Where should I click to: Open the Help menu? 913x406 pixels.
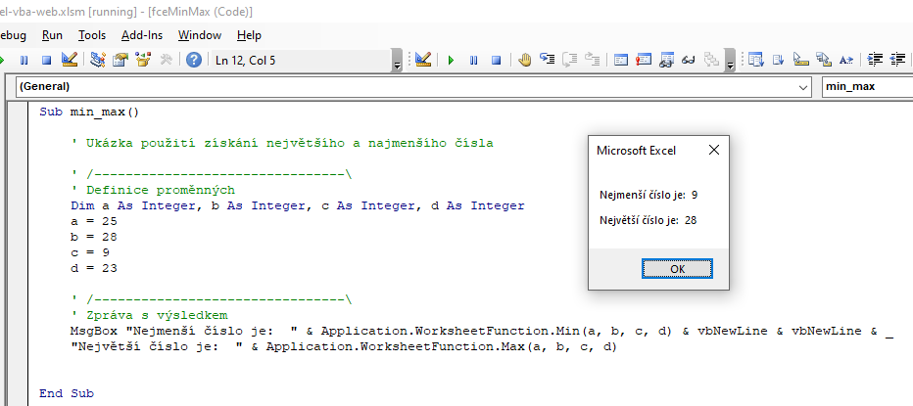249,35
